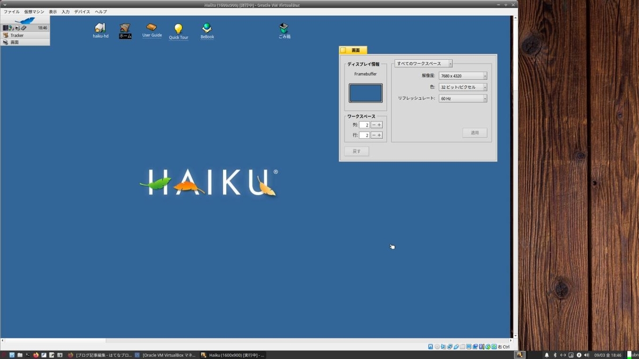Open the 解像度 dropdown showing 7680 x 4320
This screenshot has width=639, height=359.
(x=463, y=76)
